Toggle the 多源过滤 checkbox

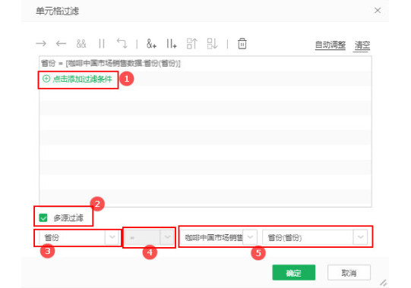(x=43, y=218)
